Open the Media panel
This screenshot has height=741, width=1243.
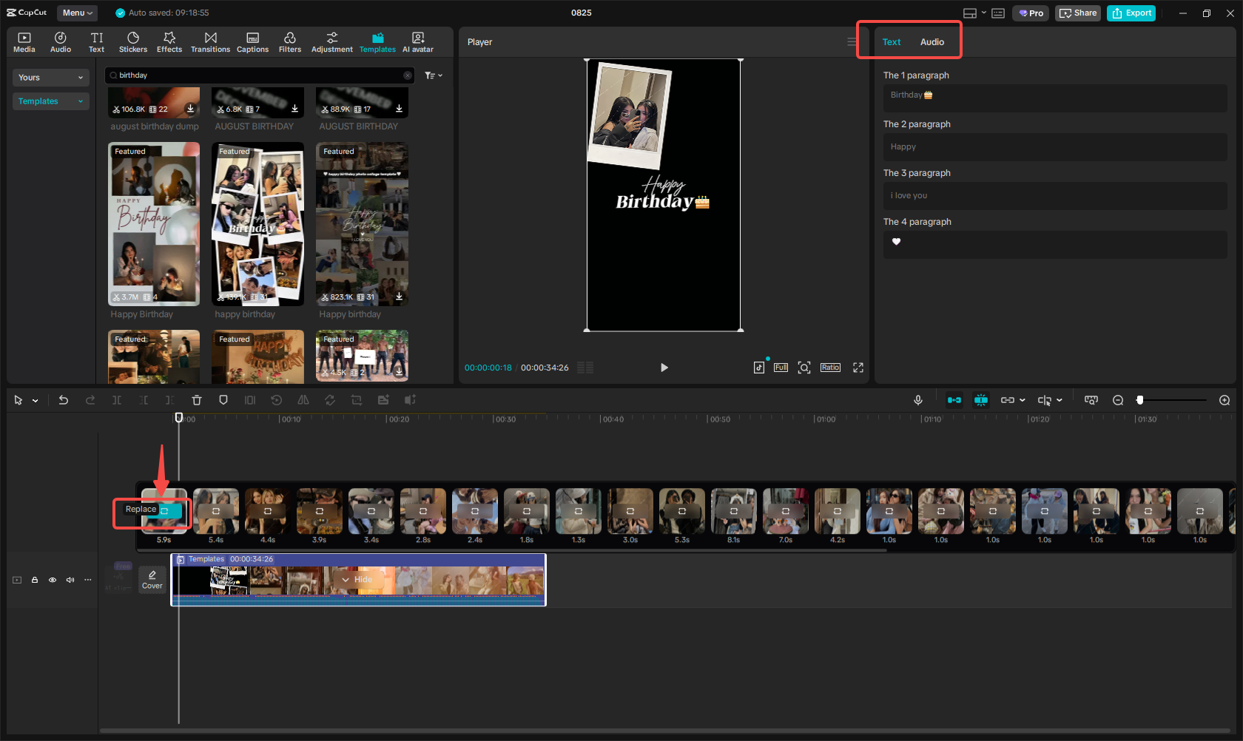coord(24,41)
